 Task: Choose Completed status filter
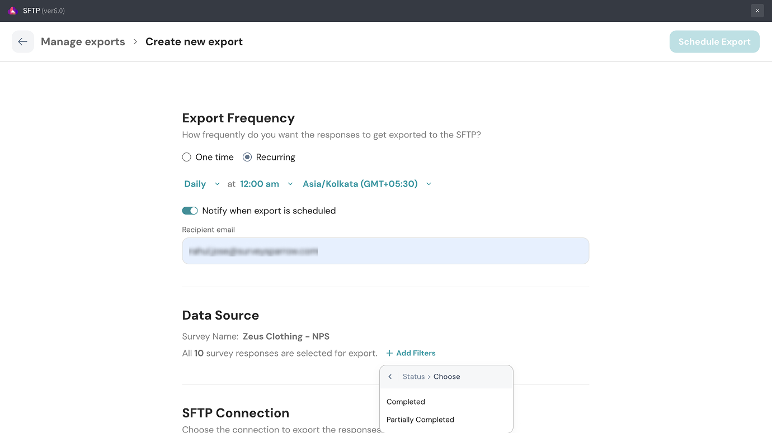click(x=406, y=402)
